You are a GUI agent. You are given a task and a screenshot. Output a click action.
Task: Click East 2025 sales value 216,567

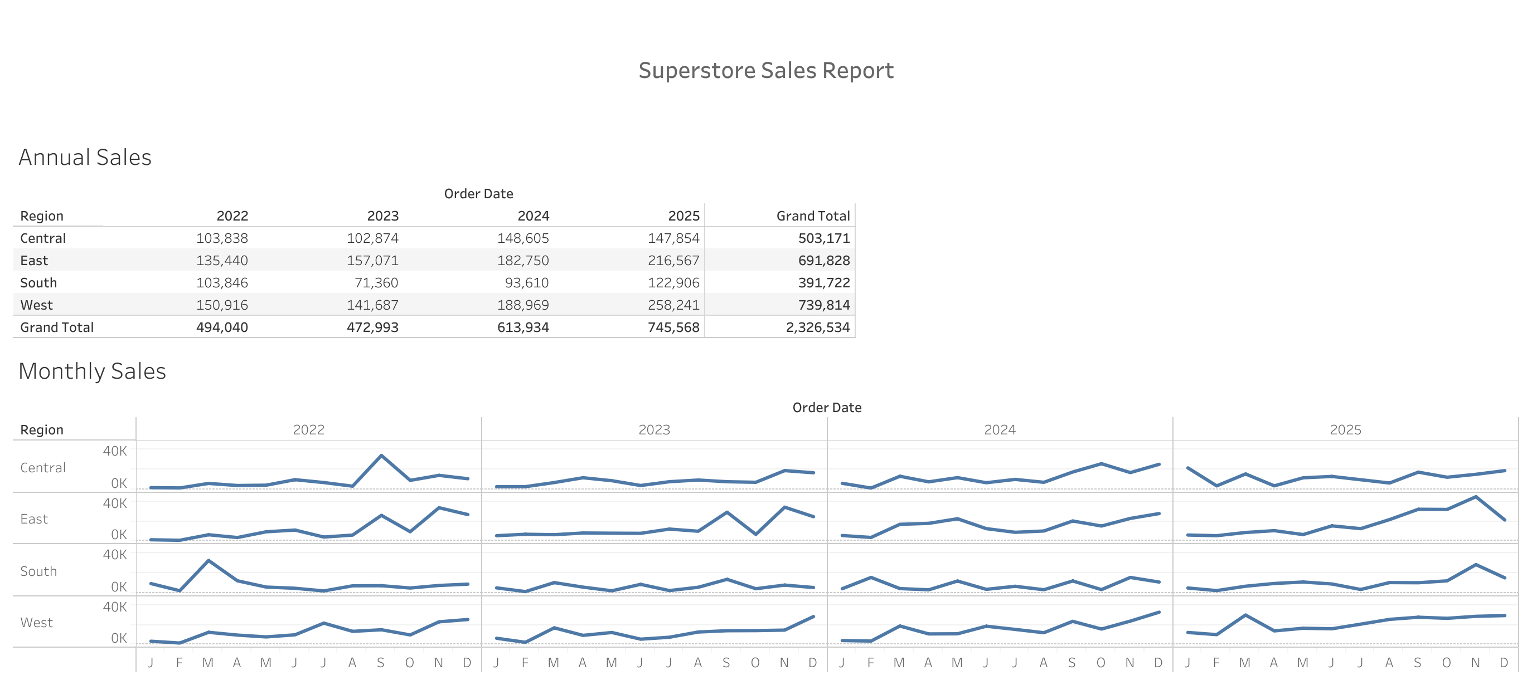(x=673, y=260)
